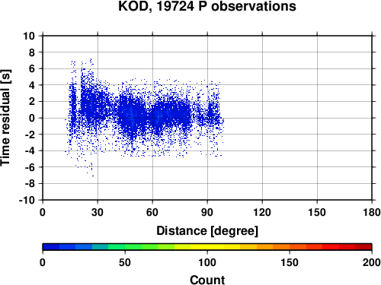Click the dark blue start of the colorbar

(51, 247)
